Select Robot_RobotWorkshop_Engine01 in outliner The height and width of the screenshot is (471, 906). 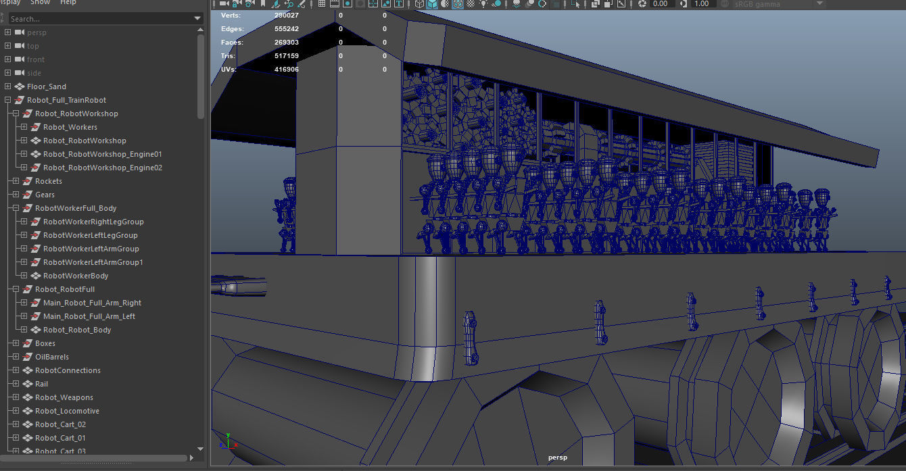point(103,154)
